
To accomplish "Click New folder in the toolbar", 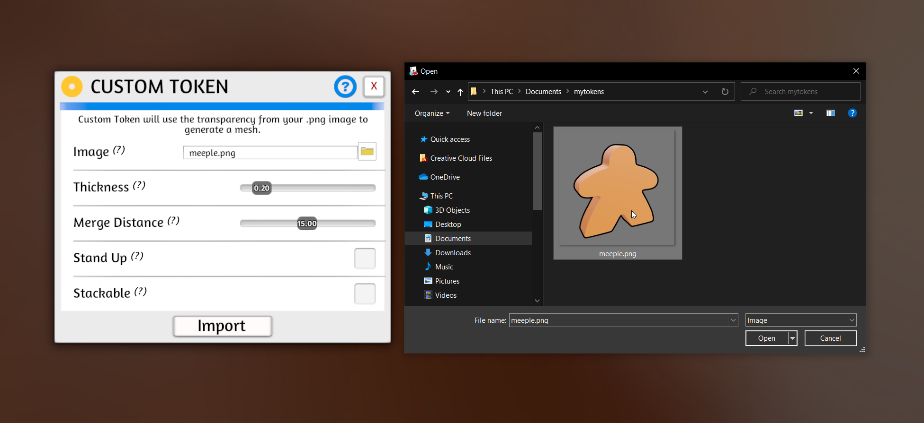I will 484,113.
